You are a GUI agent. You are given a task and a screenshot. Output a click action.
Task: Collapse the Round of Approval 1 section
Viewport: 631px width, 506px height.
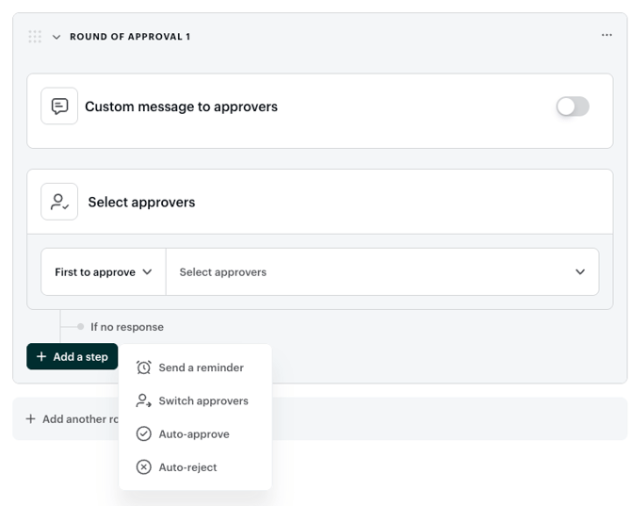tap(57, 37)
